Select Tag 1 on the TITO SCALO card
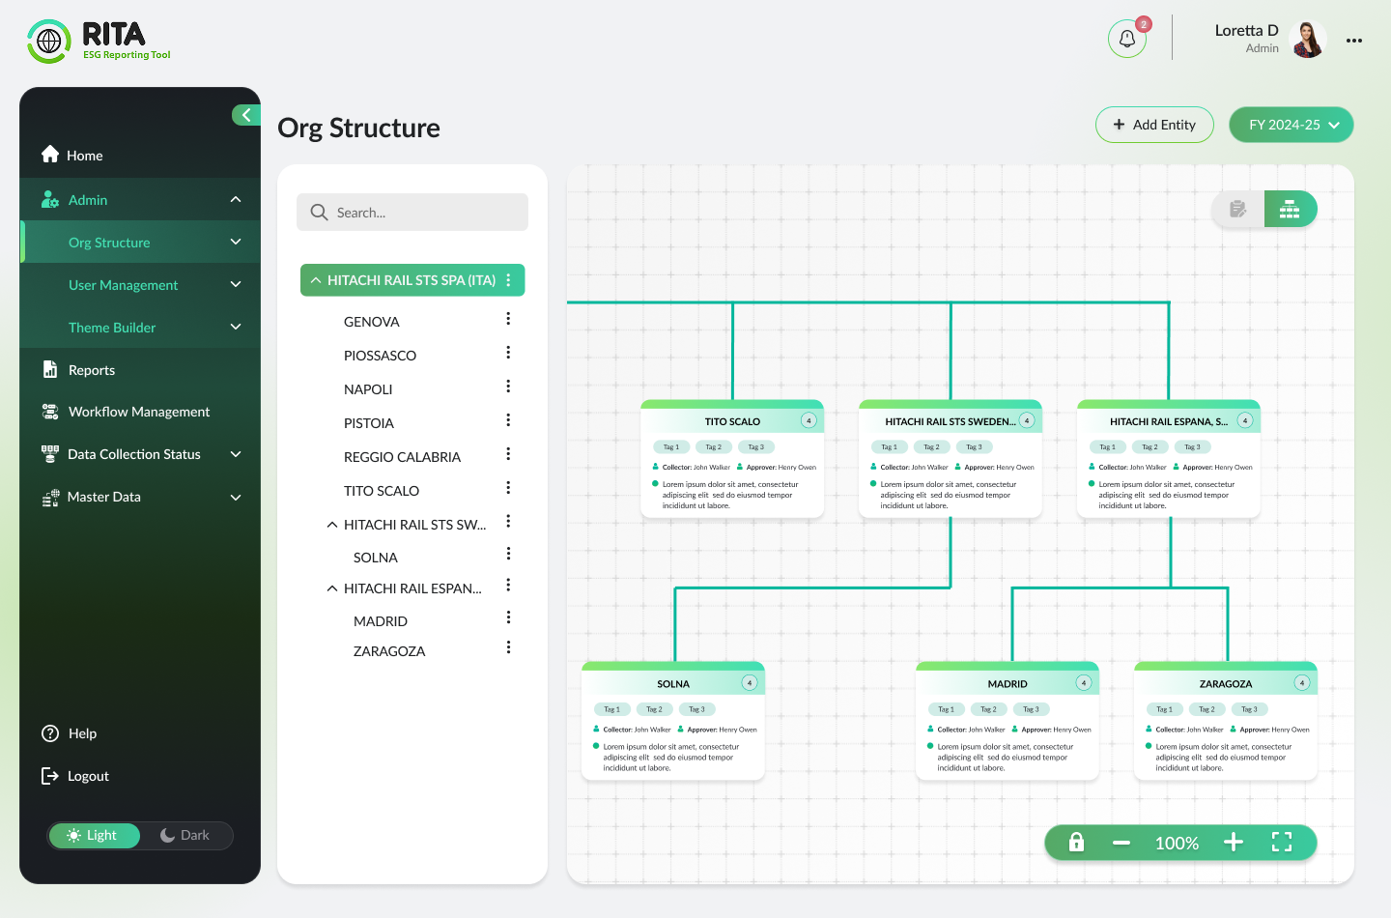 (x=670, y=447)
